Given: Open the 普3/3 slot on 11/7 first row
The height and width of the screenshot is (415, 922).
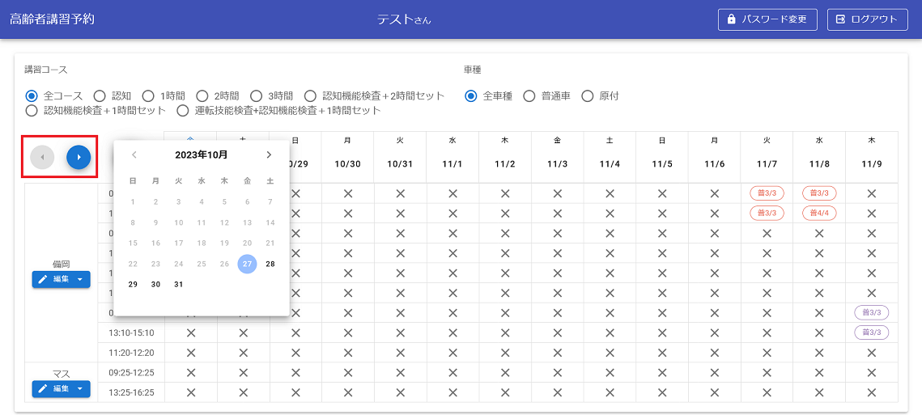Looking at the screenshot, I should coord(767,193).
